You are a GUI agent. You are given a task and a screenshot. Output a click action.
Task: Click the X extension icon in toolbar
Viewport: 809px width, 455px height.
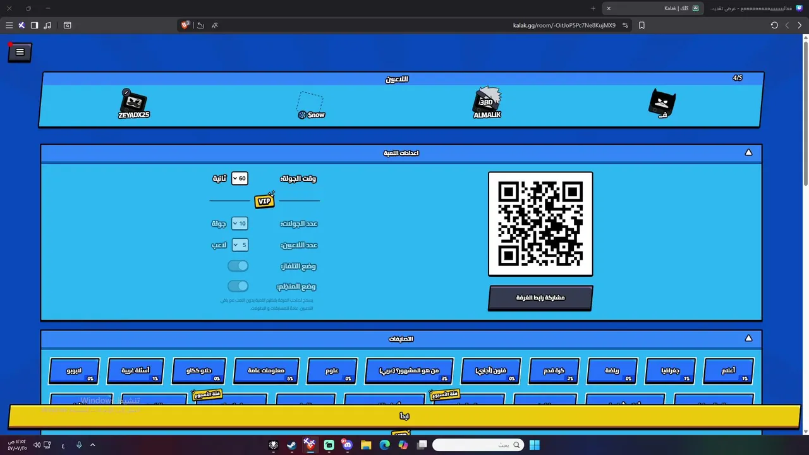21,25
